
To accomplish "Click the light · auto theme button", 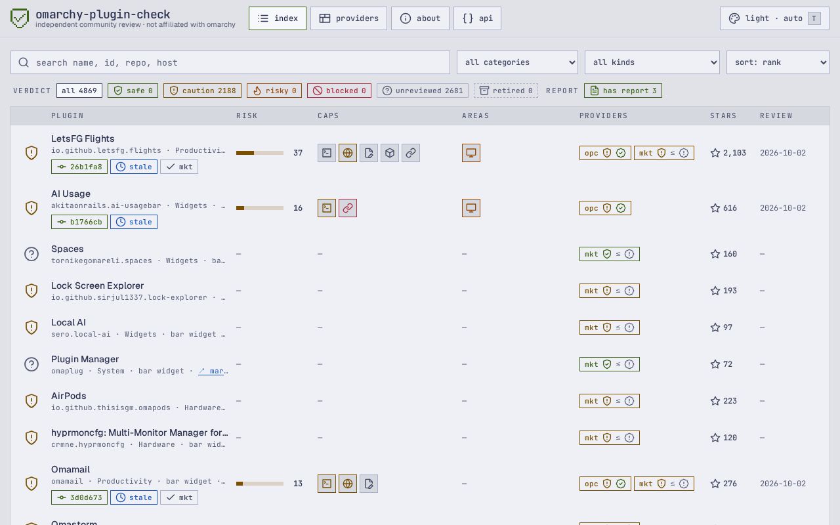I will click(774, 18).
